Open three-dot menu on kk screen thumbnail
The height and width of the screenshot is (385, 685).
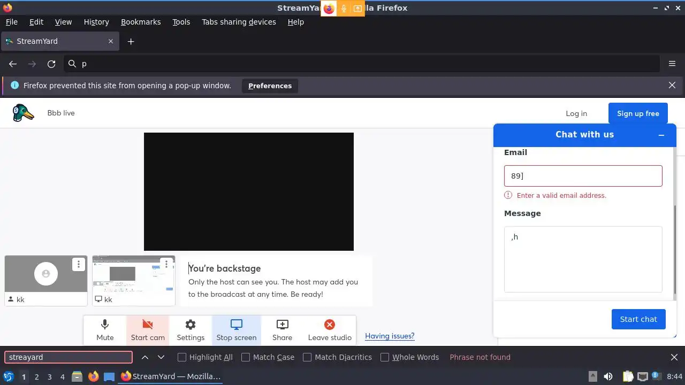[166, 264]
